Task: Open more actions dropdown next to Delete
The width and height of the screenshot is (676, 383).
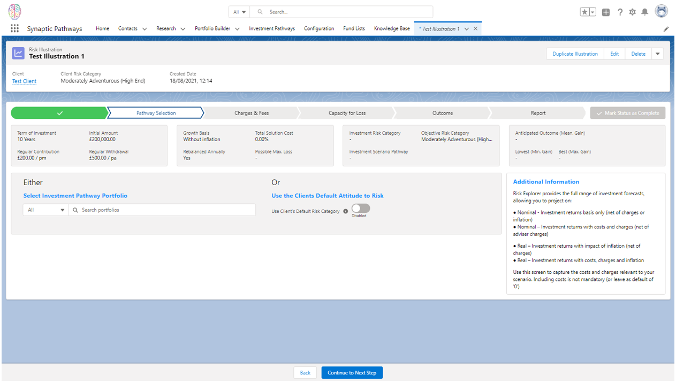Action: pos(658,53)
